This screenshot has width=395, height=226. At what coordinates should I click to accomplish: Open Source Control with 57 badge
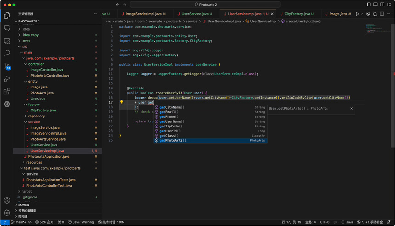7,66
